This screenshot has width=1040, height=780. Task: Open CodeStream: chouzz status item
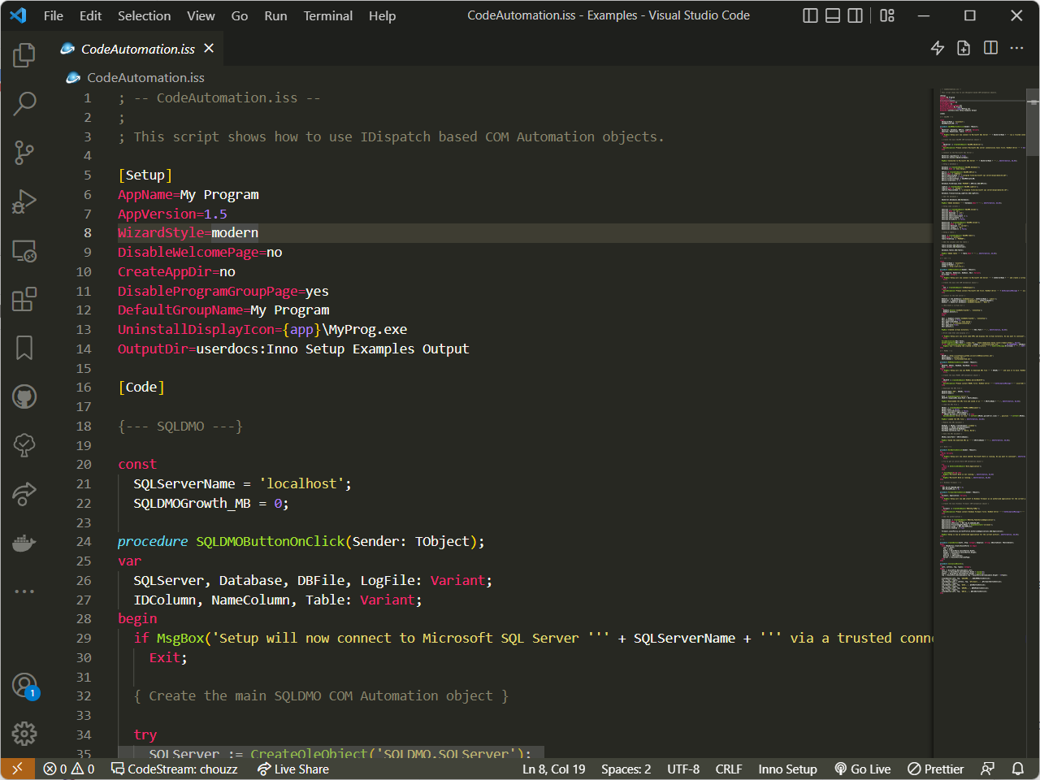(175, 769)
